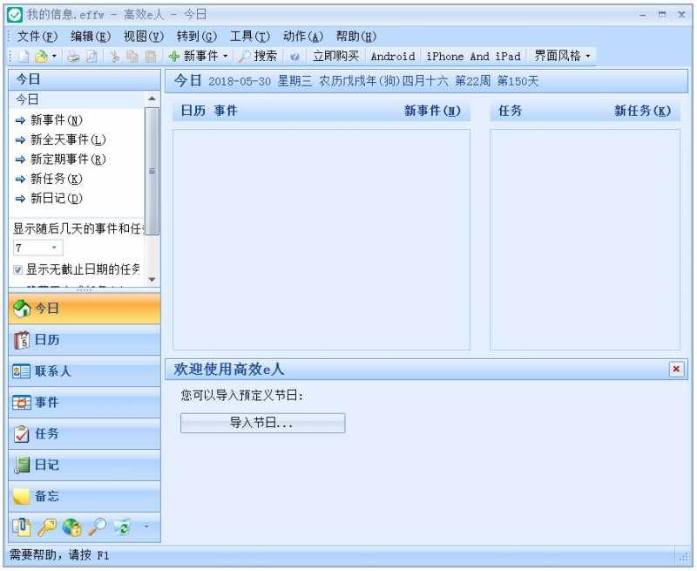Click the 导入节日 button

262,423
